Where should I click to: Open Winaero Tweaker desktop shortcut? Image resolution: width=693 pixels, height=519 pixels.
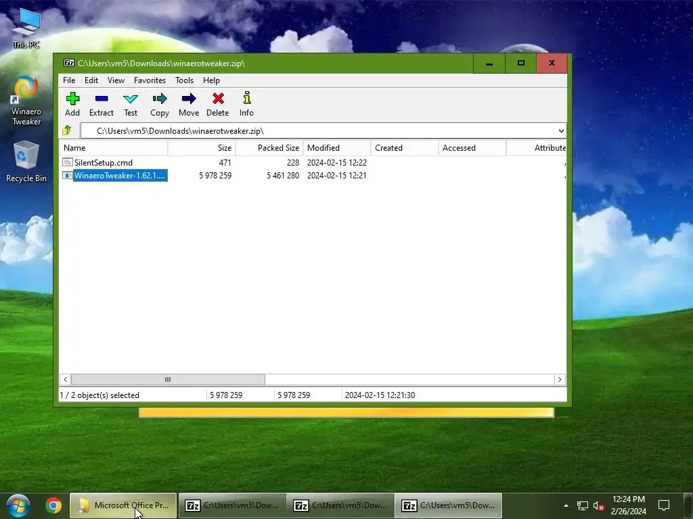(x=26, y=101)
